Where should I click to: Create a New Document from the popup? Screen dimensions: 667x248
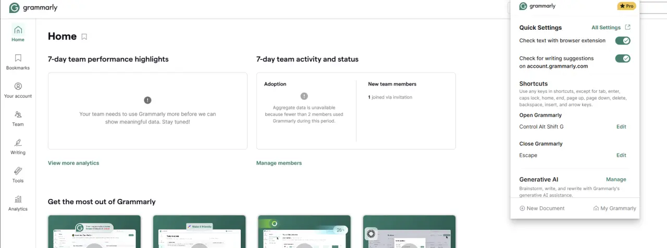coord(542,208)
